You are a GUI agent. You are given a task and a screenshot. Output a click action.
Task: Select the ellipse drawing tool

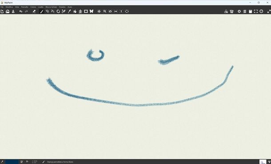pos(58,12)
